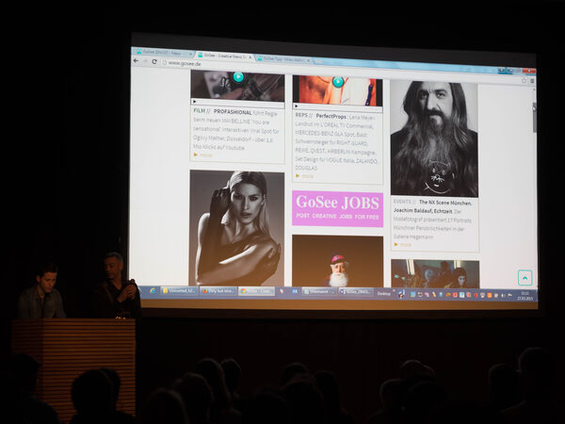The width and height of the screenshot is (565, 424).
Task: Open the GoSee document taskbar button
Action: pos(356,292)
